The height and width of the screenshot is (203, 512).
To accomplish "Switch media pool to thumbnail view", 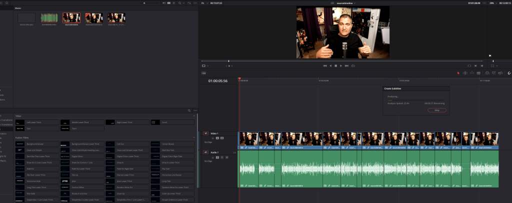I will [169, 3].
